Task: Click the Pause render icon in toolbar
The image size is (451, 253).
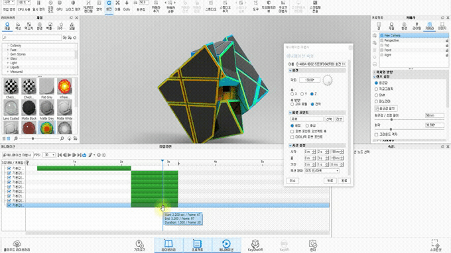Action: tap(38, 6)
